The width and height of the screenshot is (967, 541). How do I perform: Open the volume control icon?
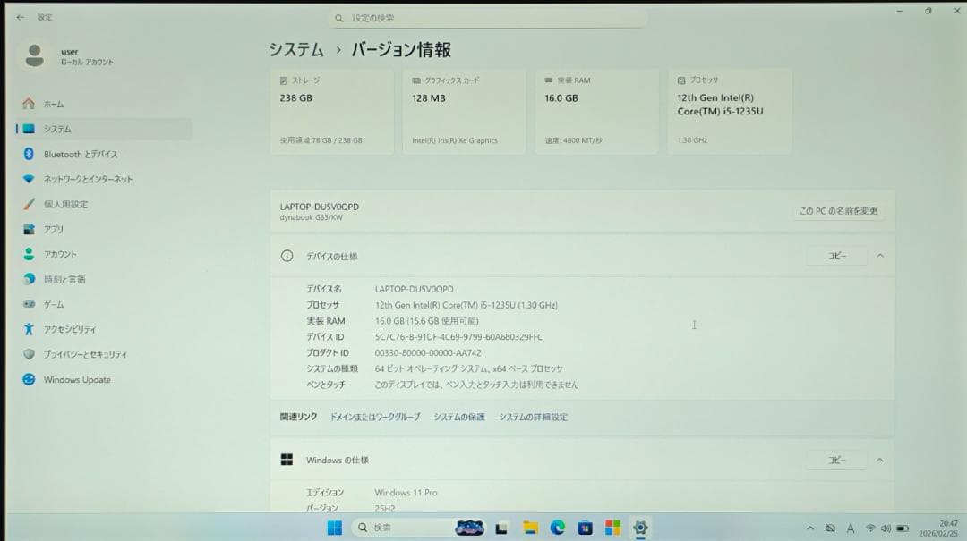click(886, 528)
